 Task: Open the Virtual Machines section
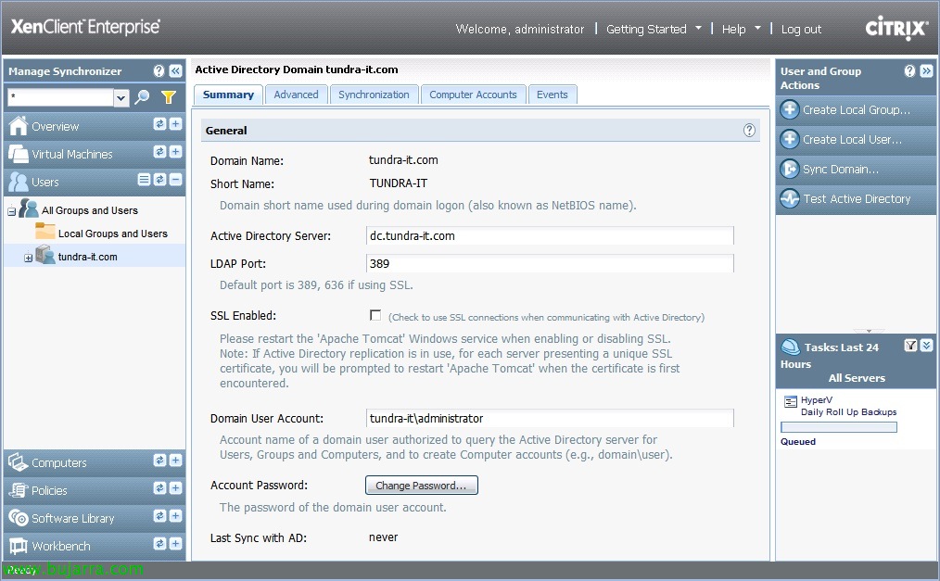pos(72,155)
